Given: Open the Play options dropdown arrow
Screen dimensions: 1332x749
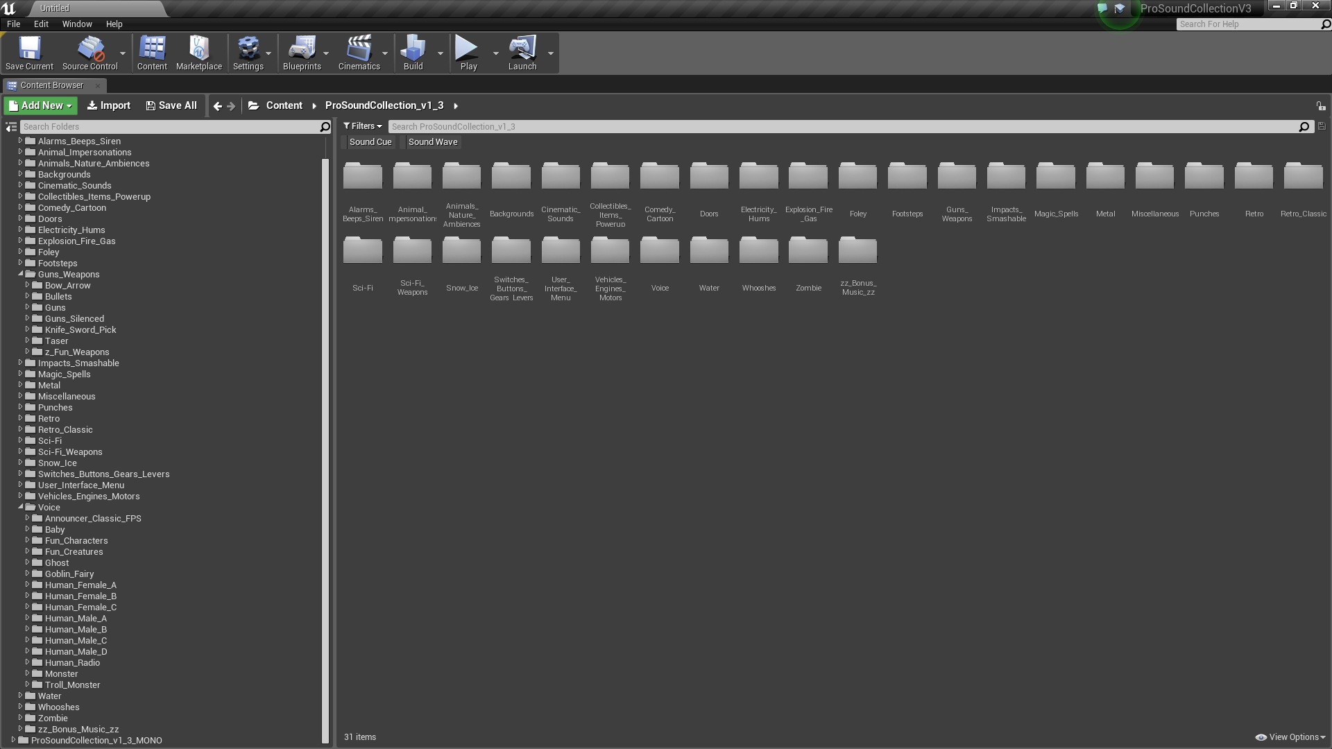Looking at the screenshot, I should coord(495,53).
